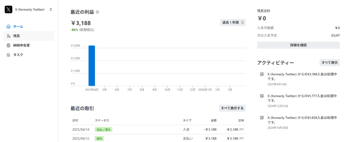
Task: Open the 過去１年間 period dropdown
Action: tap(233, 23)
